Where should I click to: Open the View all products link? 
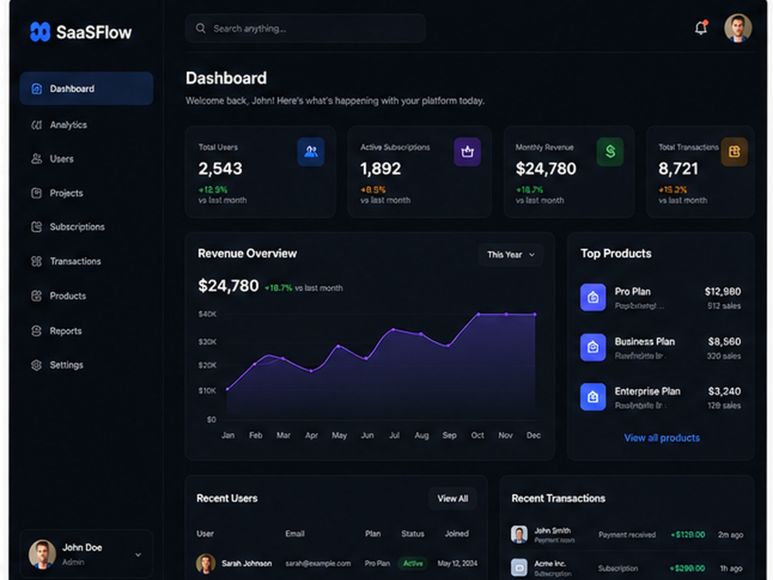click(662, 438)
